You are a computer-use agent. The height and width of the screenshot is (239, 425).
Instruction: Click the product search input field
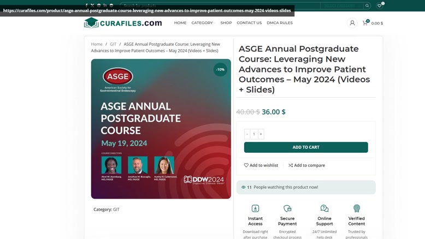point(220,5)
